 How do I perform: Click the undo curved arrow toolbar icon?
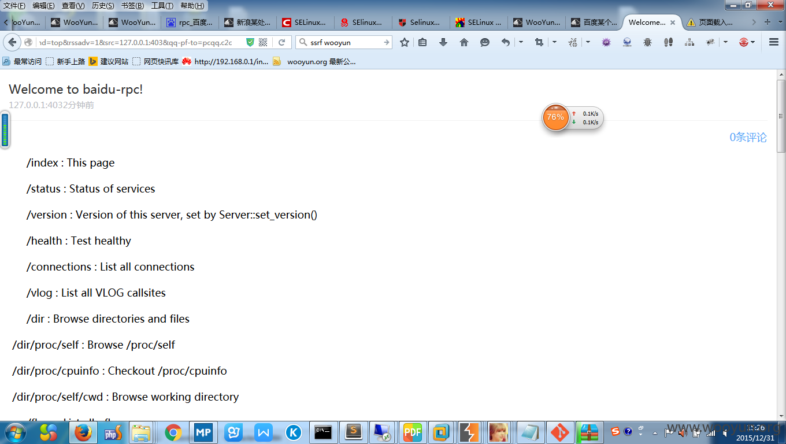click(506, 42)
